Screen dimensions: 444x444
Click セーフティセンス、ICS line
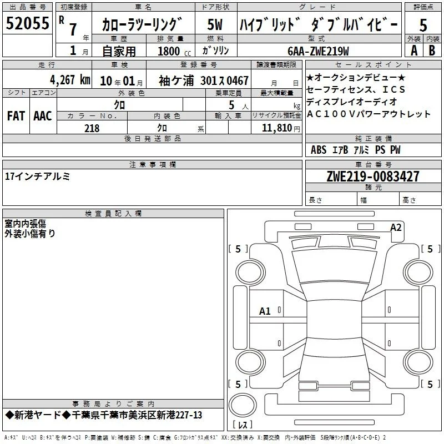(x=356, y=89)
